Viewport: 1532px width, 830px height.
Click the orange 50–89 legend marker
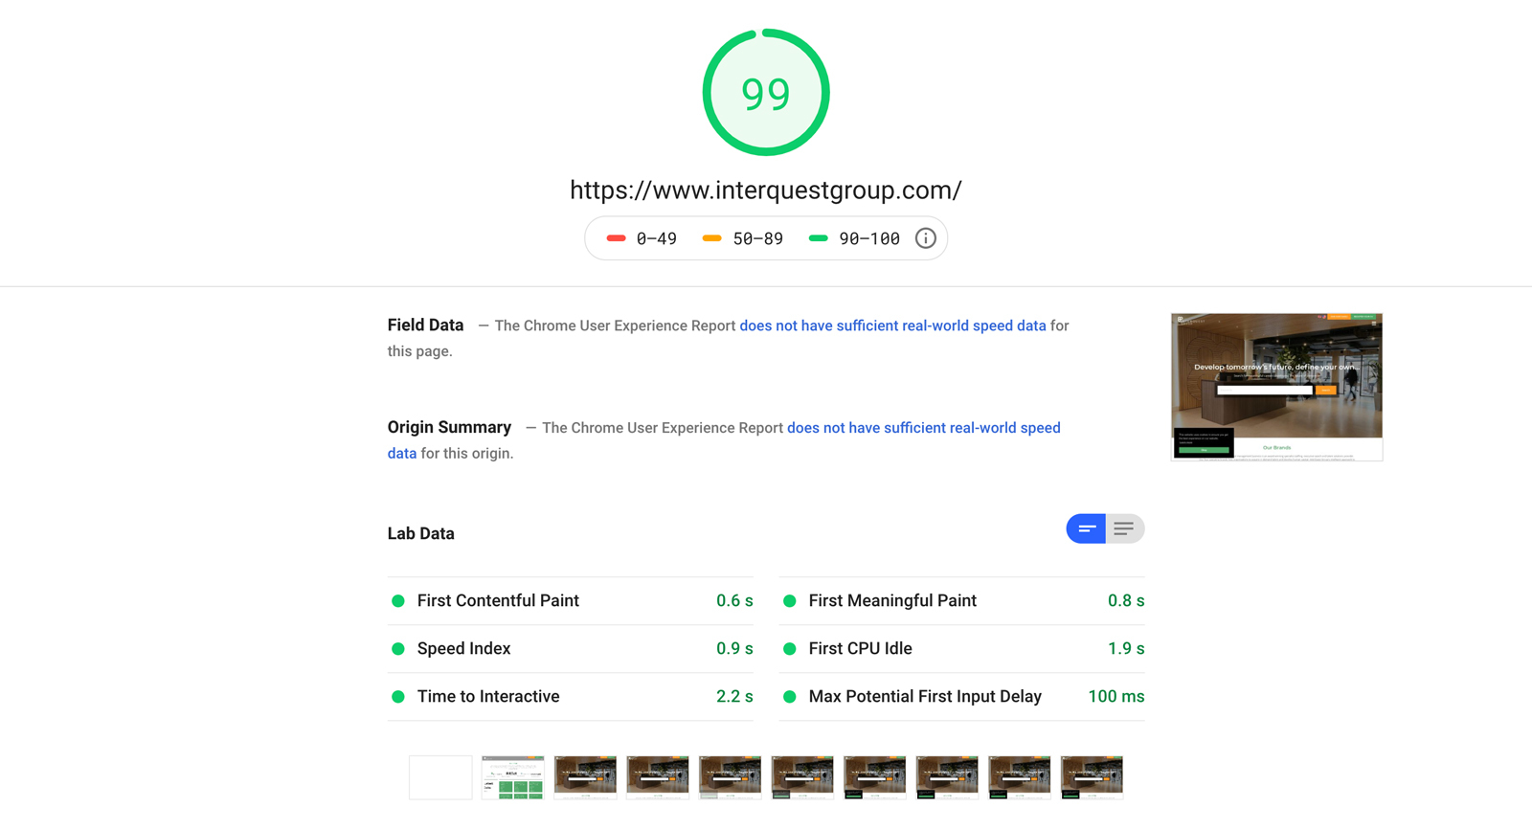click(711, 238)
